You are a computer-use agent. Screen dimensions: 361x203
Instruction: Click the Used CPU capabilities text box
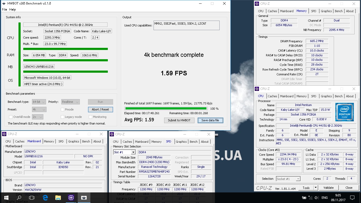(x=187, y=25)
